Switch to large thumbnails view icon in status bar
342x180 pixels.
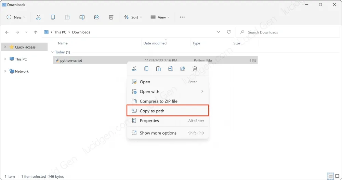click(337, 176)
